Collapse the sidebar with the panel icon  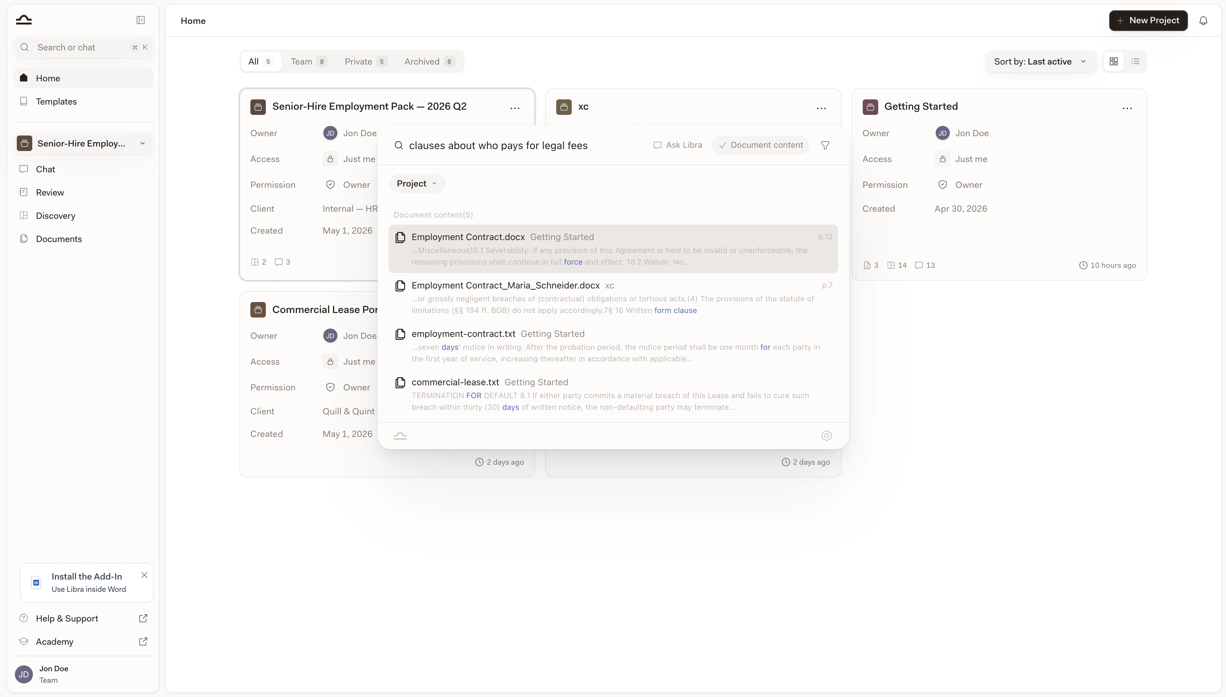point(141,20)
